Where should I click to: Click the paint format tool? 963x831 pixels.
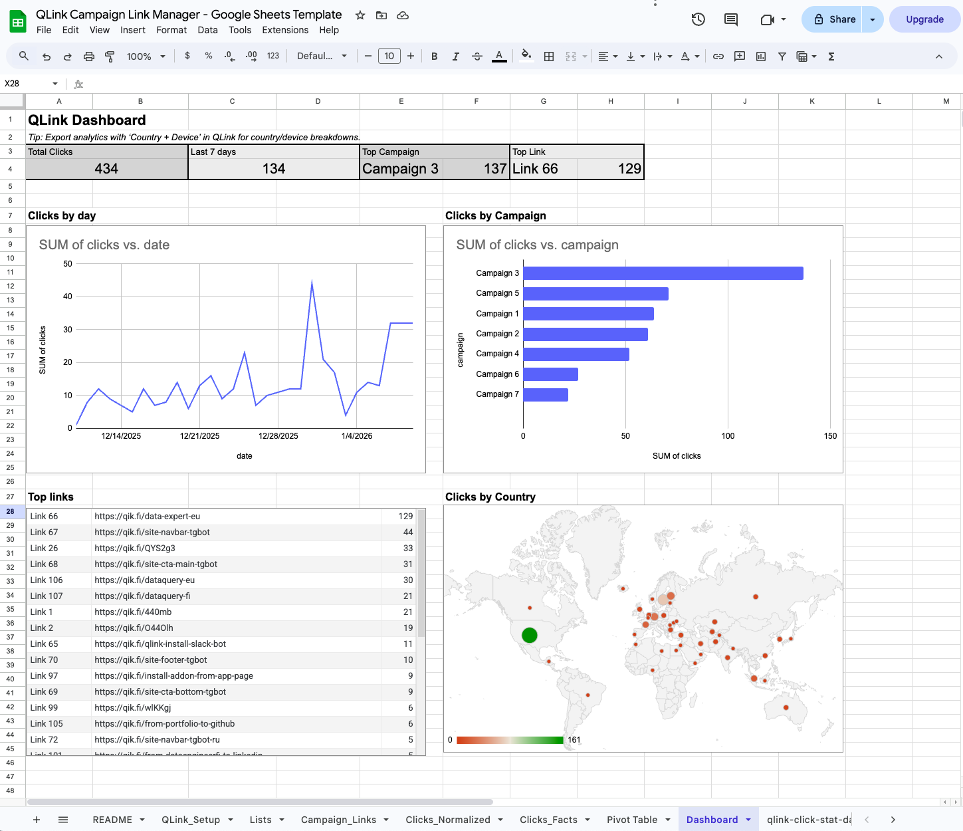(109, 56)
